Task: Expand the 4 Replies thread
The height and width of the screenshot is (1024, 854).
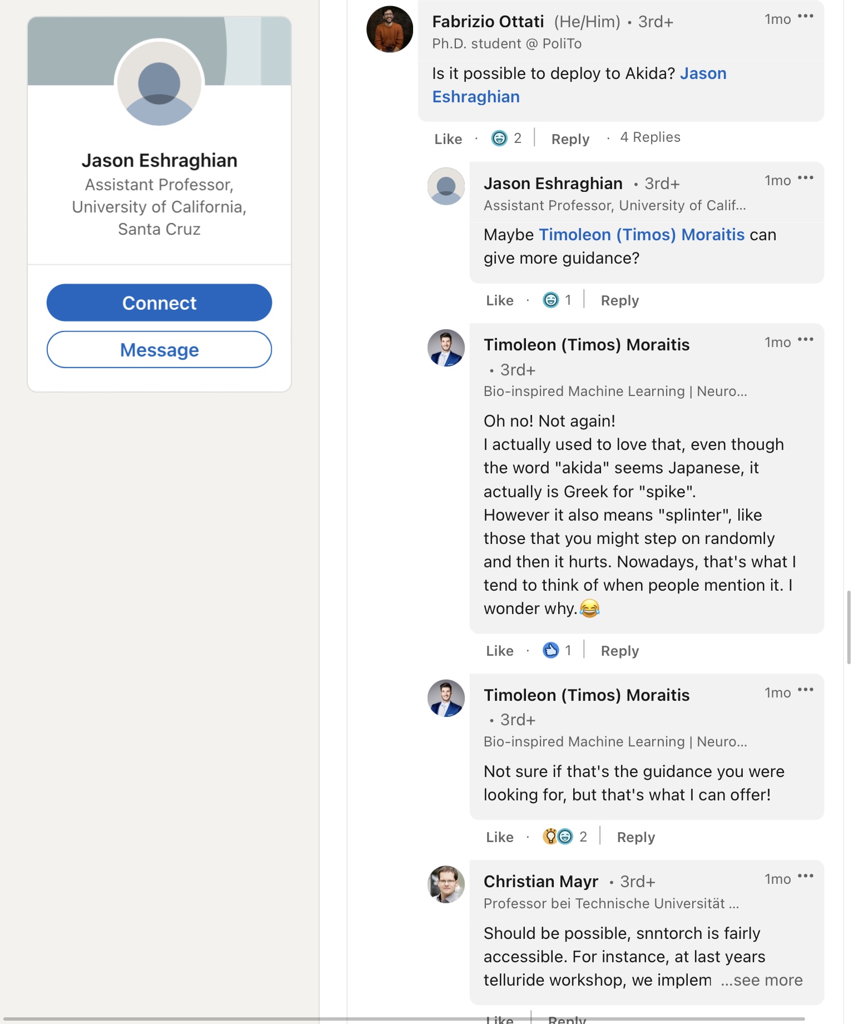Action: [650, 137]
